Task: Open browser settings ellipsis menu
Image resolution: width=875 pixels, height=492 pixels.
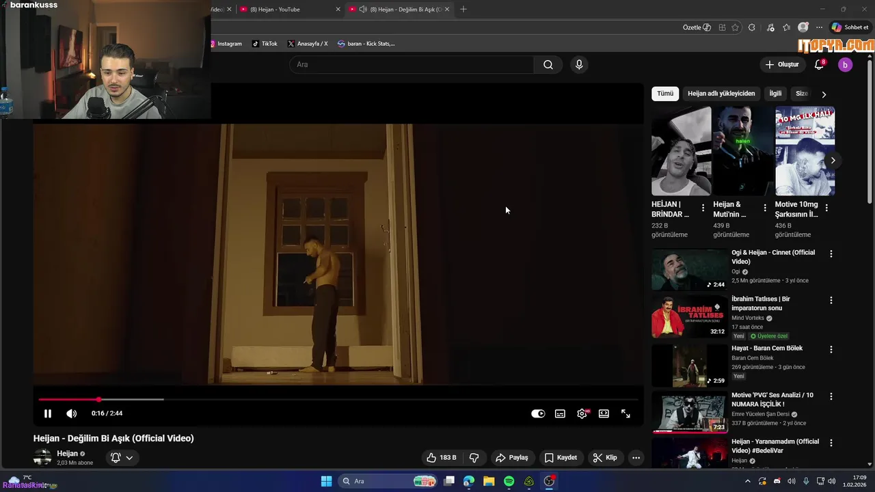Action: pyautogui.click(x=819, y=27)
